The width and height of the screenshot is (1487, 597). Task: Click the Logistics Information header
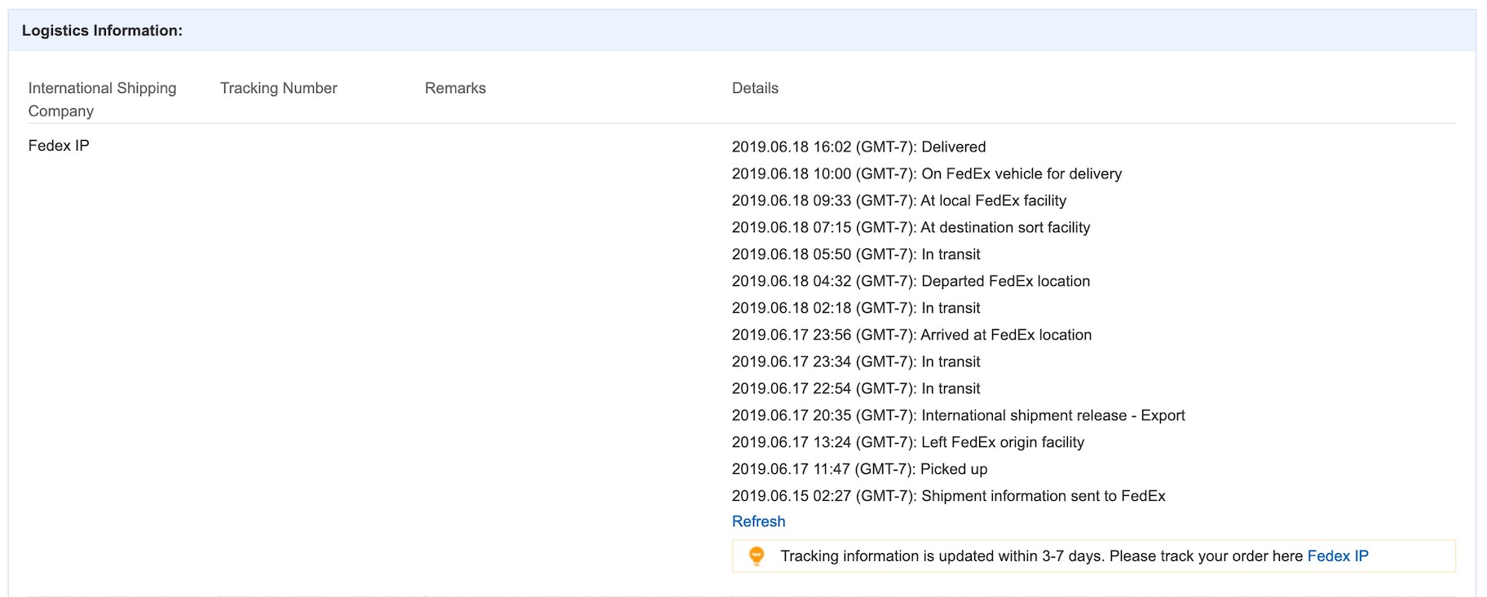pyautogui.click(x=102, y=31)
